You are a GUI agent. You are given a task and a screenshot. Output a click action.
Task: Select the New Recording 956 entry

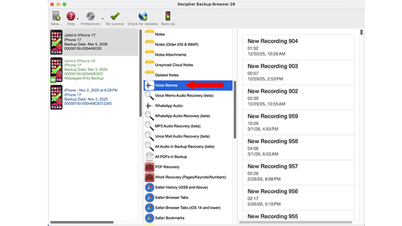(298, 198)
